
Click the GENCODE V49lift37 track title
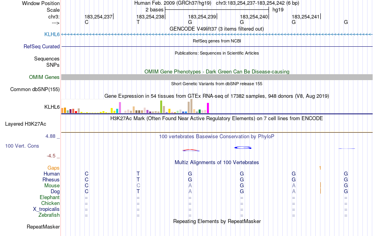(x=217, y=29)
